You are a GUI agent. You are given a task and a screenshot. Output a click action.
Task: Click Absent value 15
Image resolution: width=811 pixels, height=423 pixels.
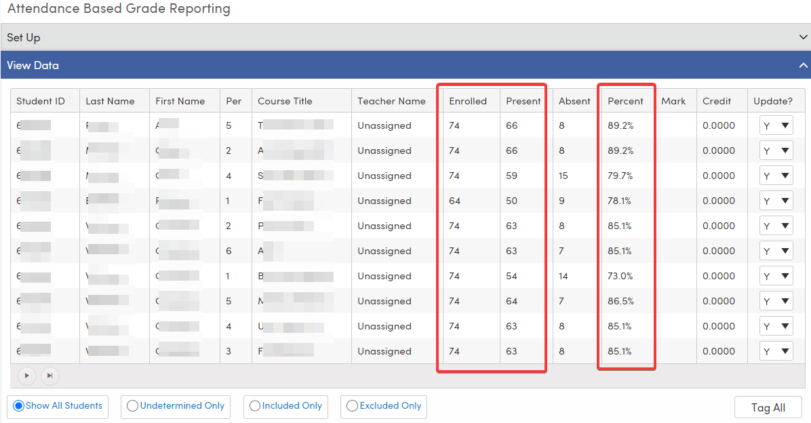(563, 176)
